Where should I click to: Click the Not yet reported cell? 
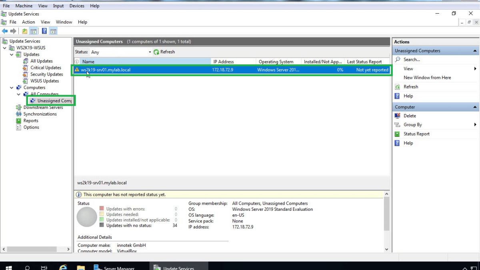pos(372,70)
